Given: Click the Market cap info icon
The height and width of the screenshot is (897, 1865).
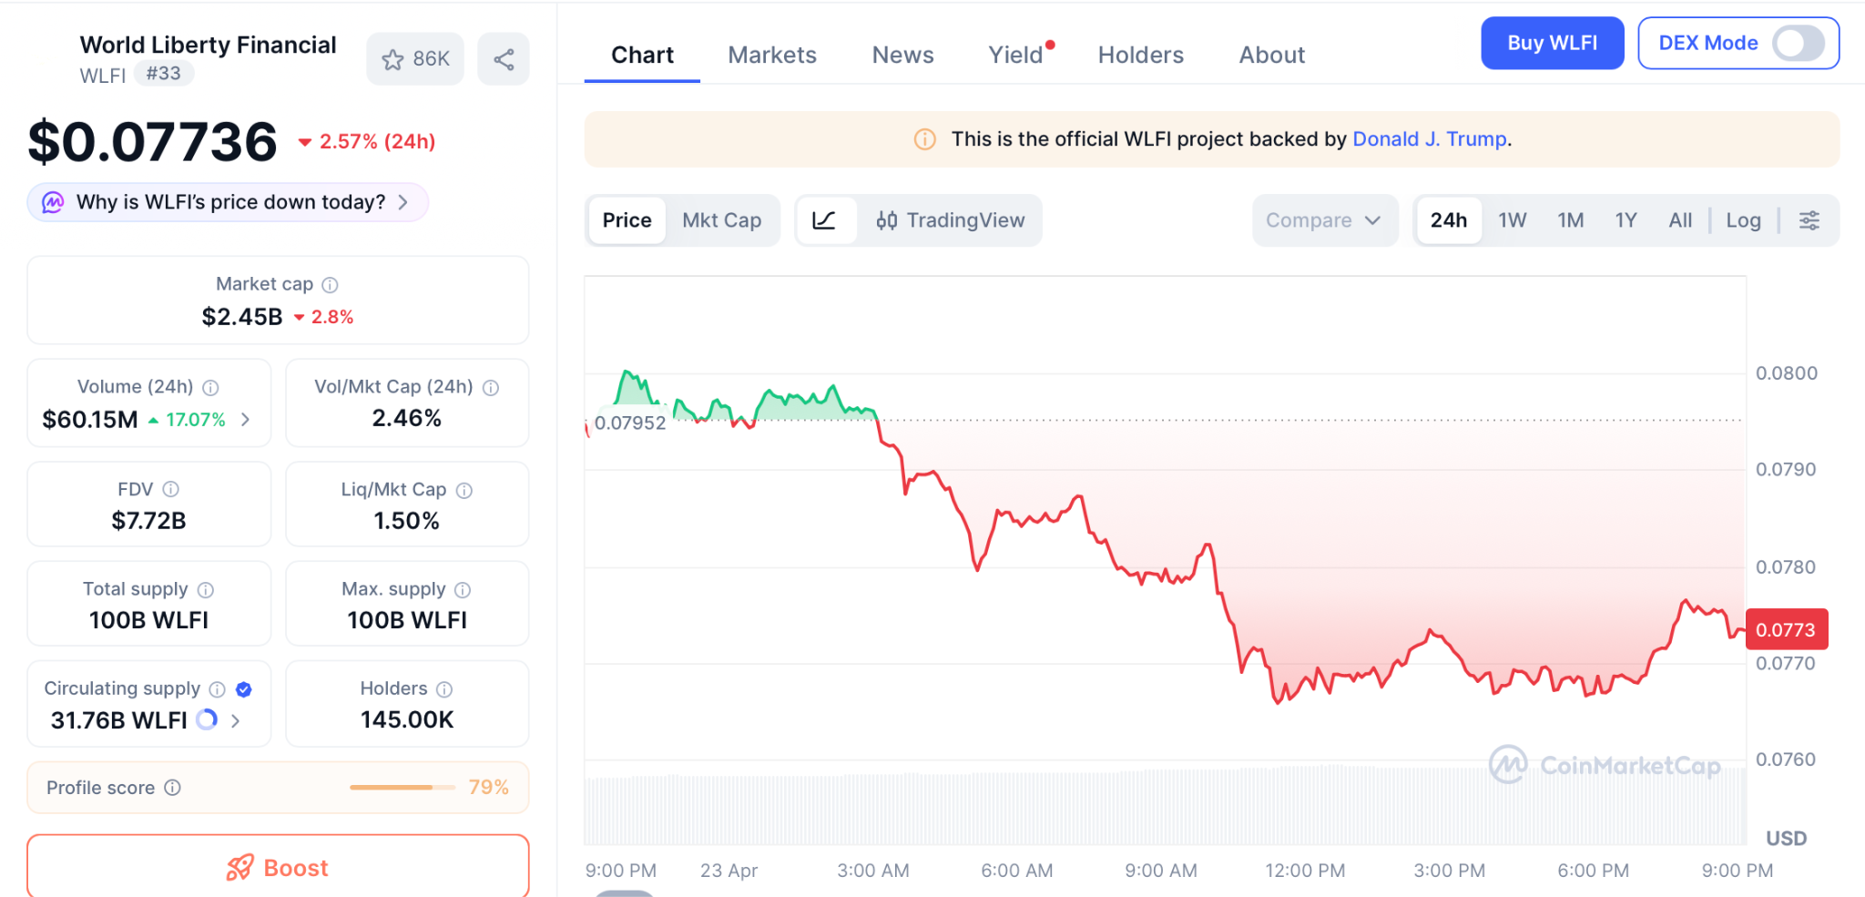Looking at the screenshot, I should (331, 285).
